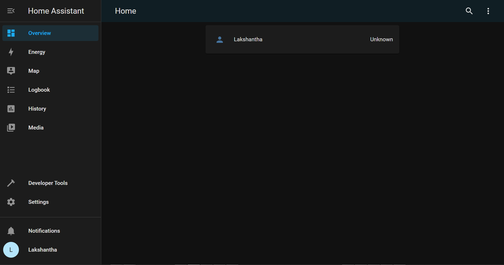
Task: Click the person icon on Lakshantha card
Action: point(220,39)
